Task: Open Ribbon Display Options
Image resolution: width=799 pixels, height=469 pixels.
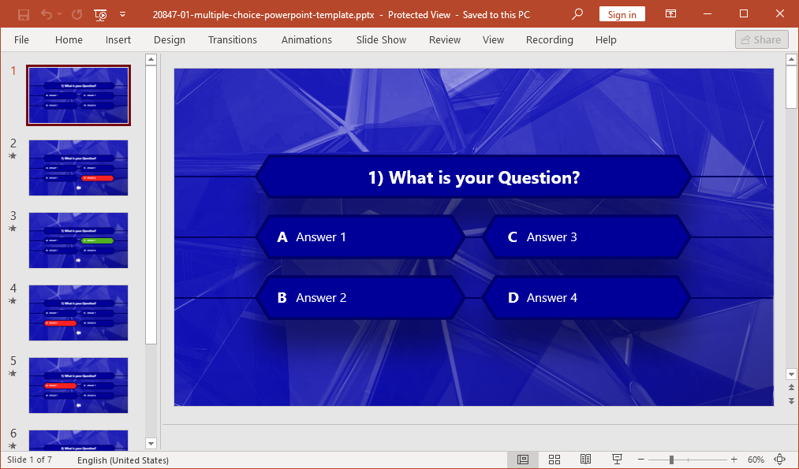Action: tap(670, 14)
